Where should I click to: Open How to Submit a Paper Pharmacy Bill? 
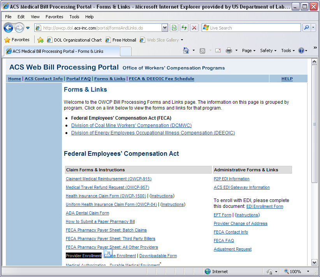point(100,221)
